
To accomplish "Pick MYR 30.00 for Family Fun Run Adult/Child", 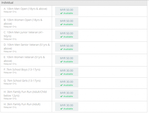I will tap(66, 94).
